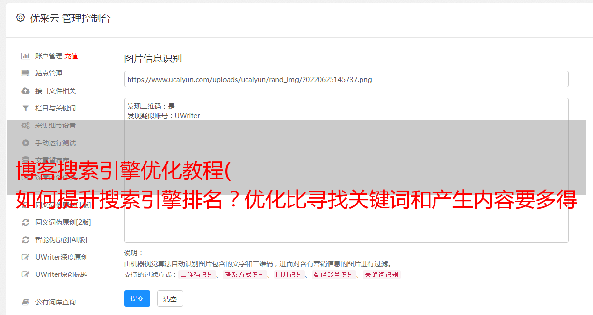Click the 疑似账号识别 tag
593x315 pixels.
click(x=333, y=274)
